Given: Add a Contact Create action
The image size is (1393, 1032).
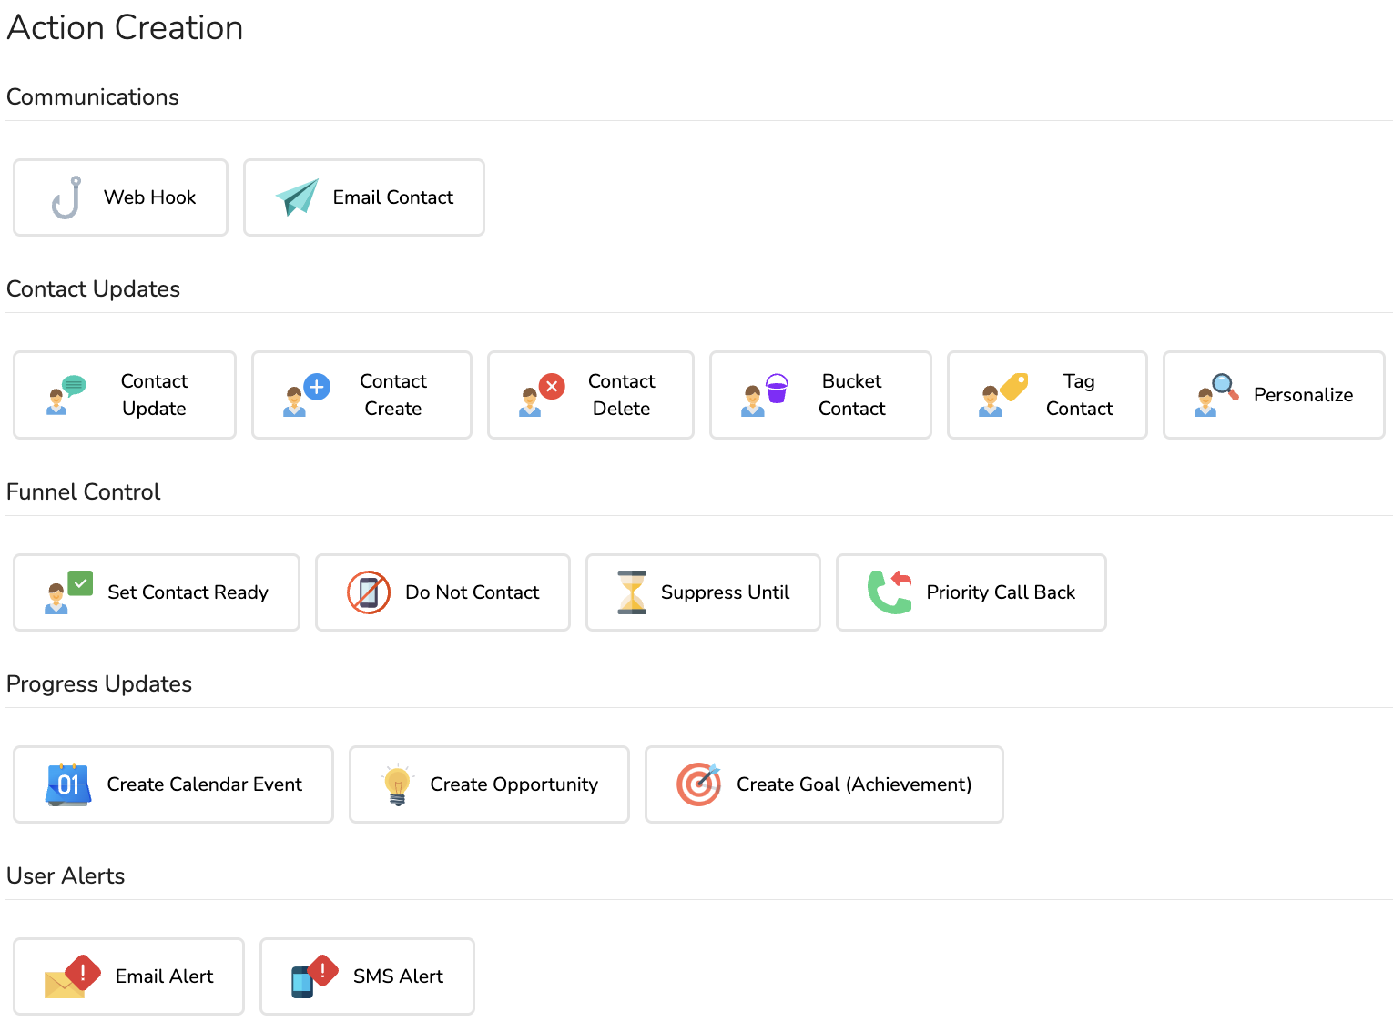Looking at the screenshot, I should click(361, 395).
